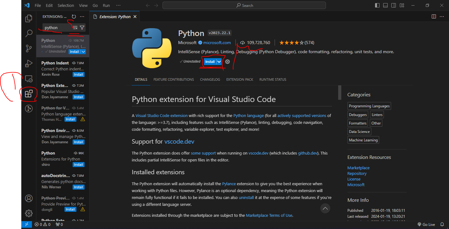
Task: Open editor more actions menu
Action: [x=442, y=17]
